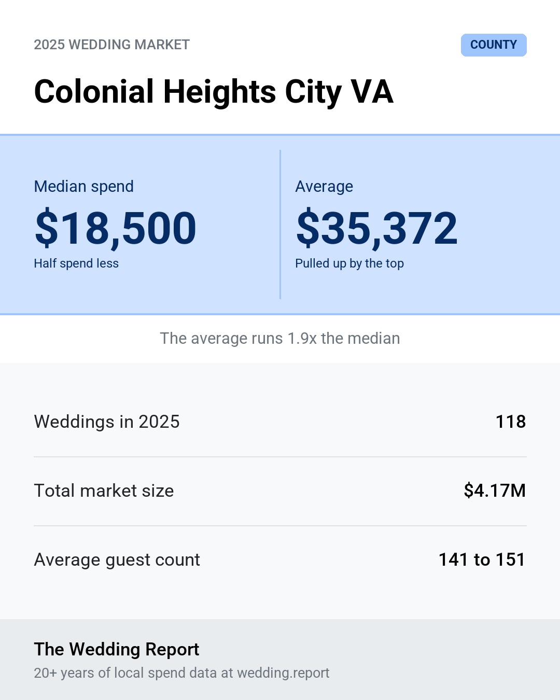This screenshot has height=700, width=560.
Task: Select the average runs 1.9x the median text
Action: coord(280,338)
